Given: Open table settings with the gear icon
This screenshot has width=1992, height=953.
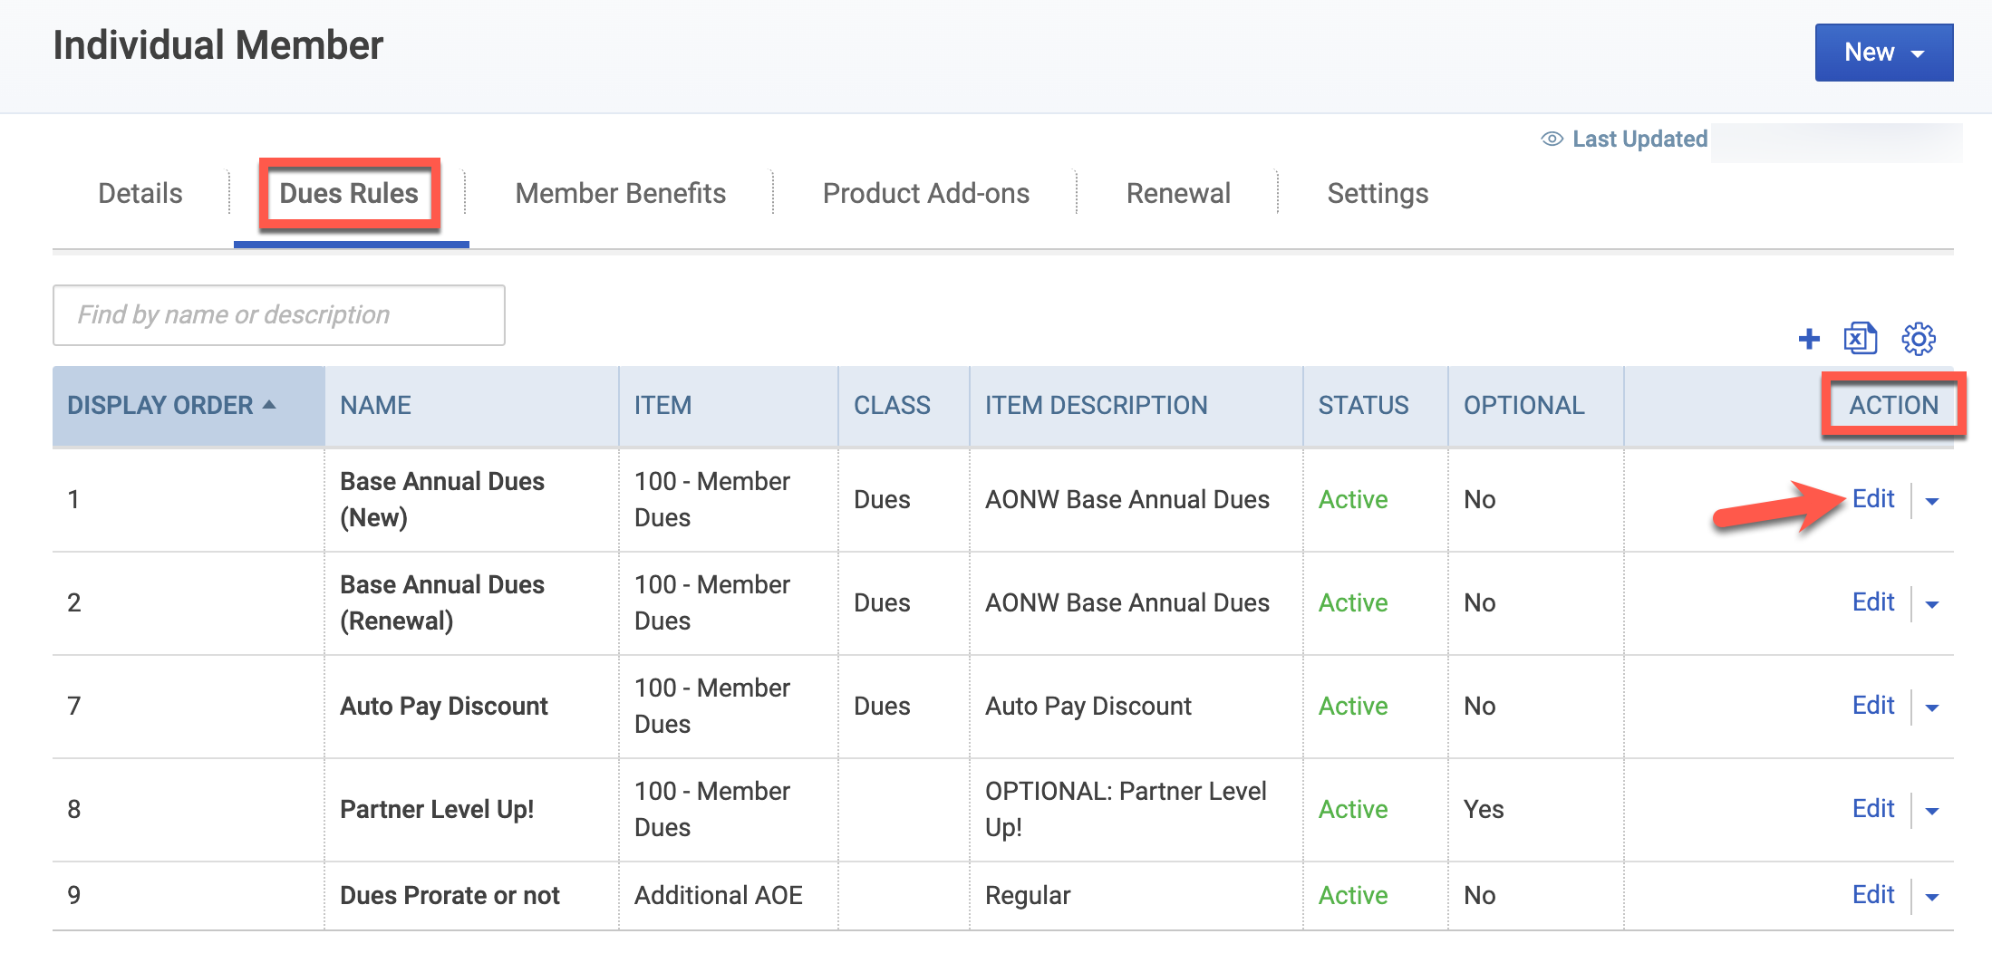Looking at the screenshot, I should (1918, 339).
